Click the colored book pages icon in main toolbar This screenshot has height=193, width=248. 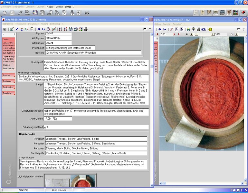click(x=35, y=13)
